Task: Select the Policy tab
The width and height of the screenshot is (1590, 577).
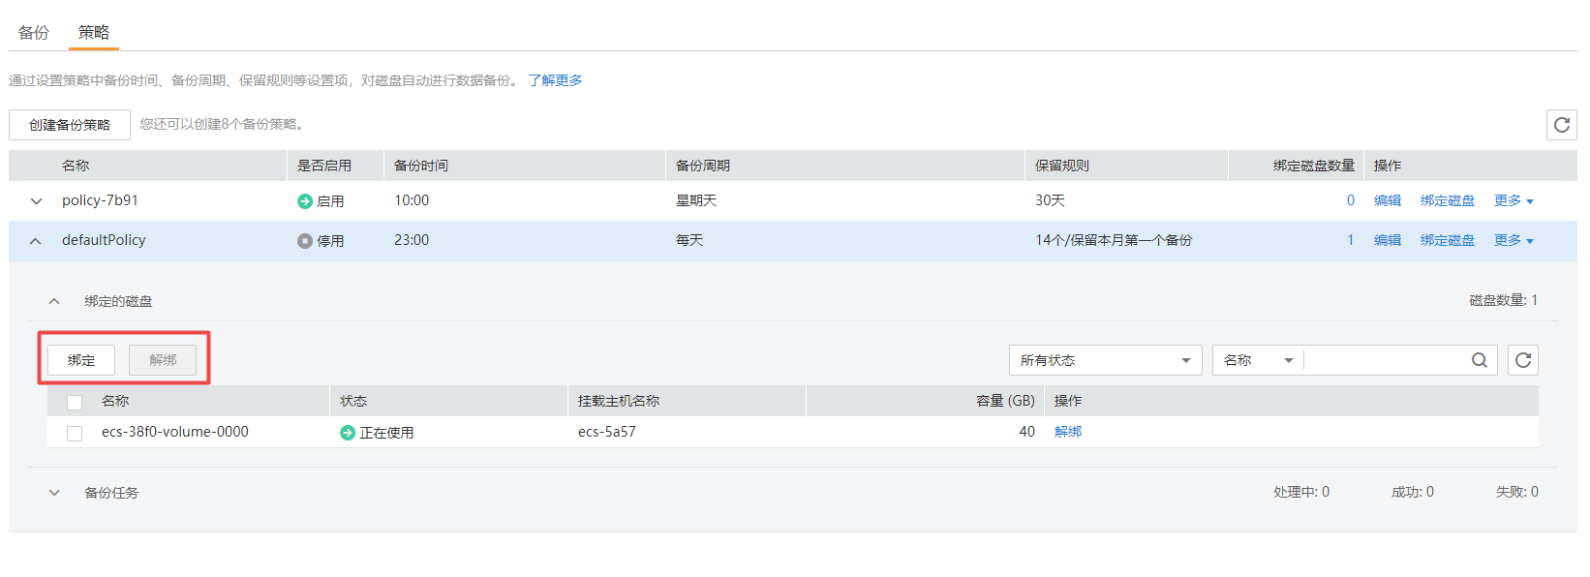Action: [x=94, y=32]
